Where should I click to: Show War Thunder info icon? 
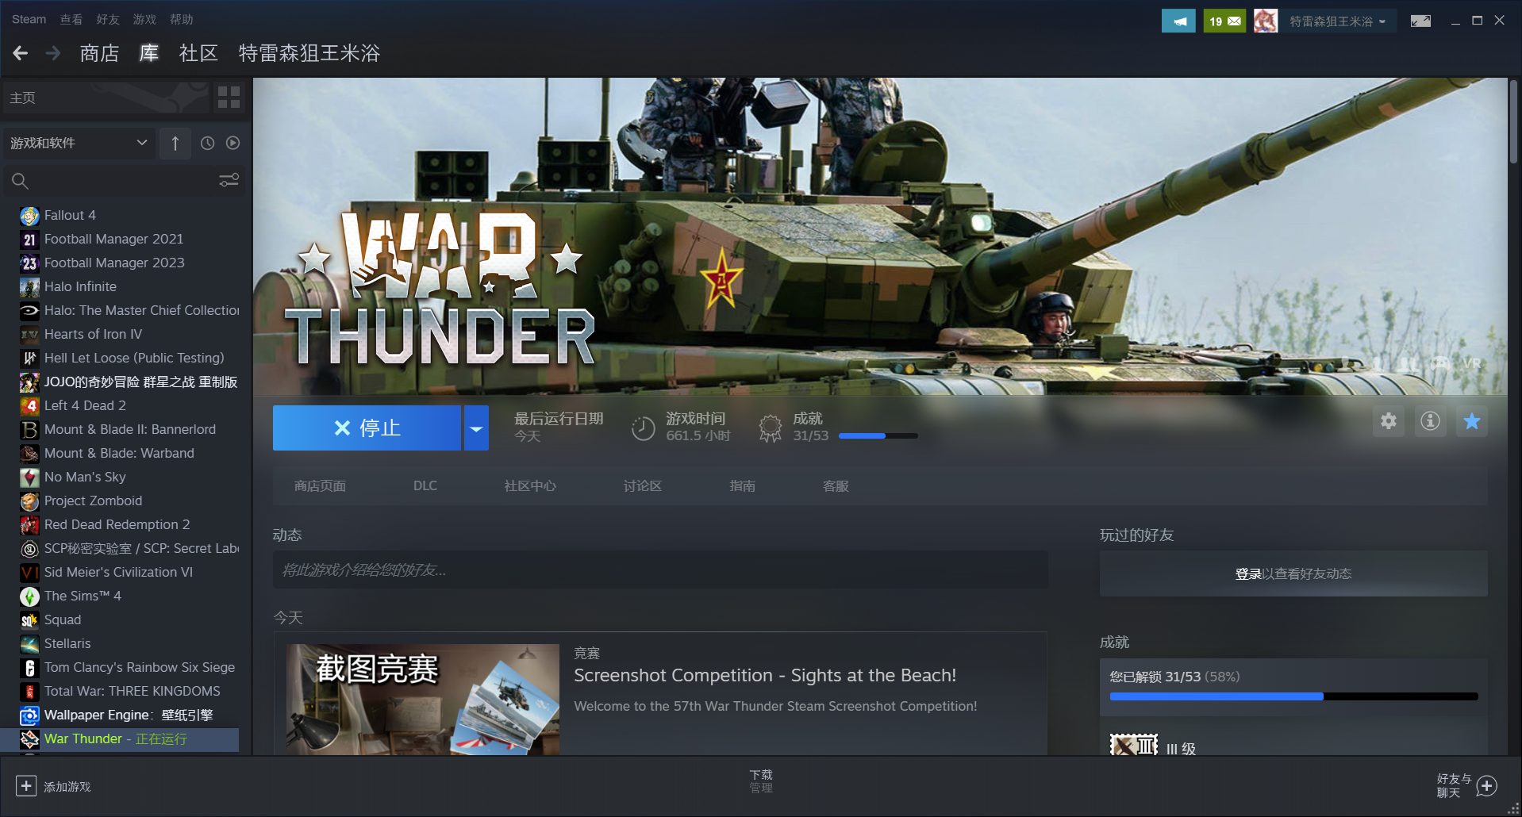point(1430,421)
